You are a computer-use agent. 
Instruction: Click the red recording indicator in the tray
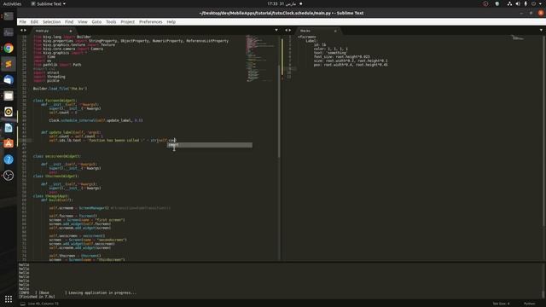click(x=485, y=3)
